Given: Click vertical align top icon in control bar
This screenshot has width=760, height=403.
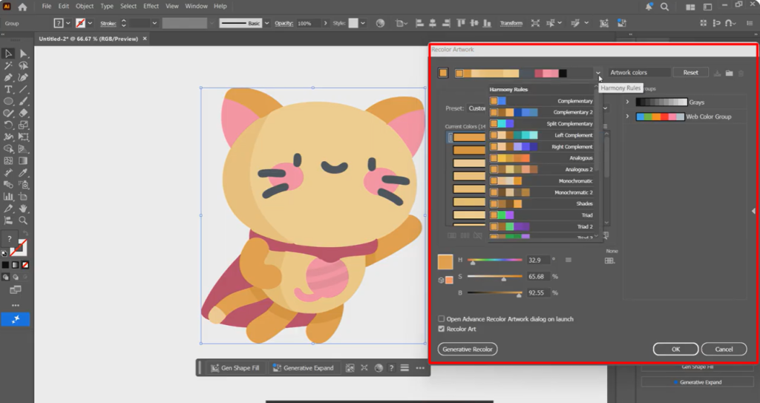Looking at the screenshot, I should [x=460, y=23].
